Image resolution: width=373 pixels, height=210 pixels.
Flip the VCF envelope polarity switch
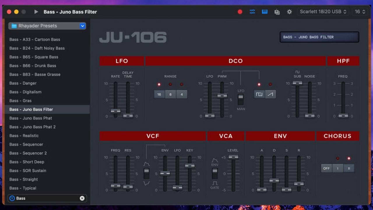pos(146,174)
